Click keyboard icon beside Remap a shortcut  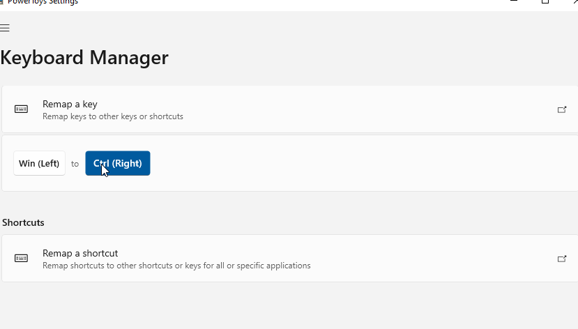[x=21, y=259]
